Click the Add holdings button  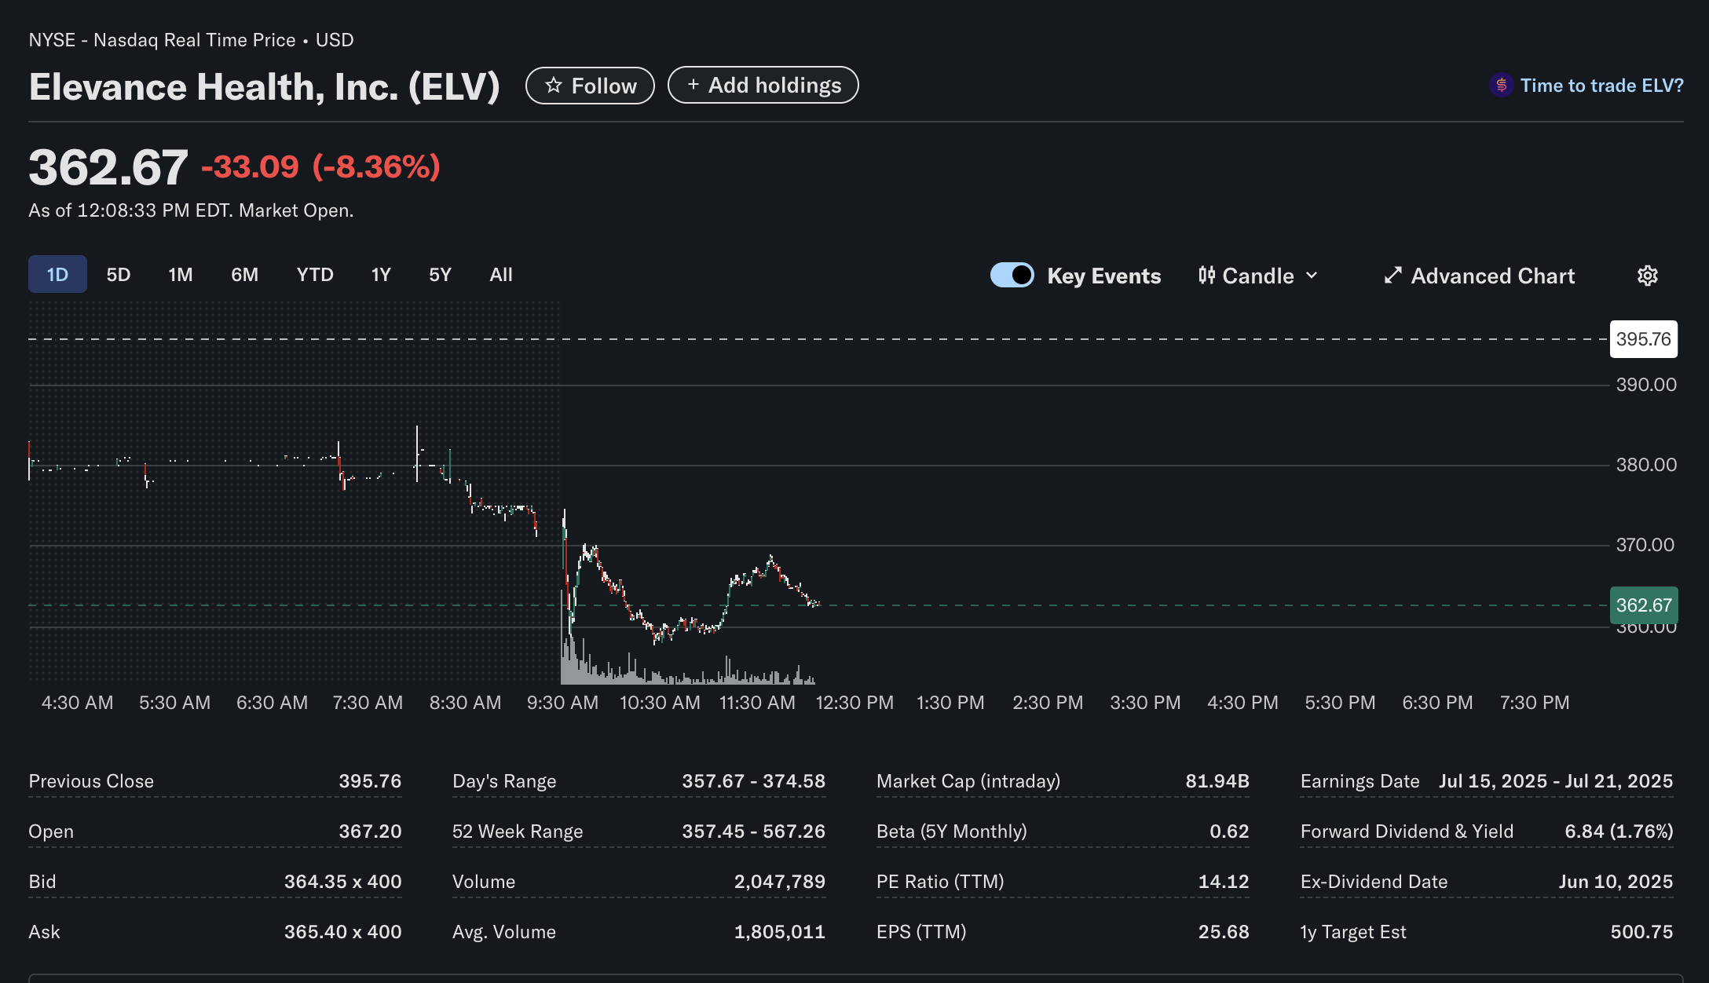pyautogui.click(x=763, y=85)
